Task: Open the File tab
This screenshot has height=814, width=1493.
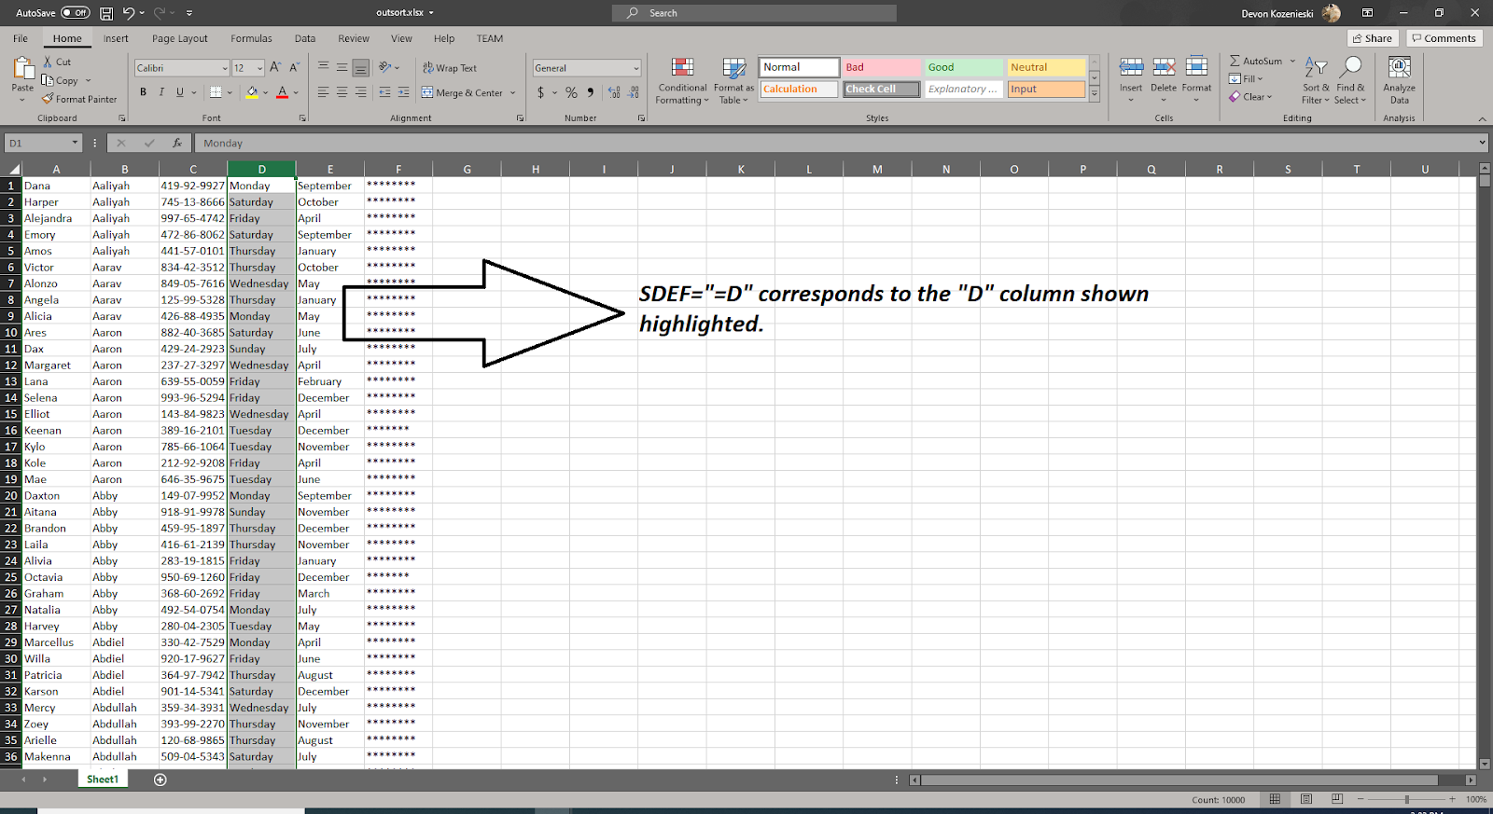Action: coord(21,38)
